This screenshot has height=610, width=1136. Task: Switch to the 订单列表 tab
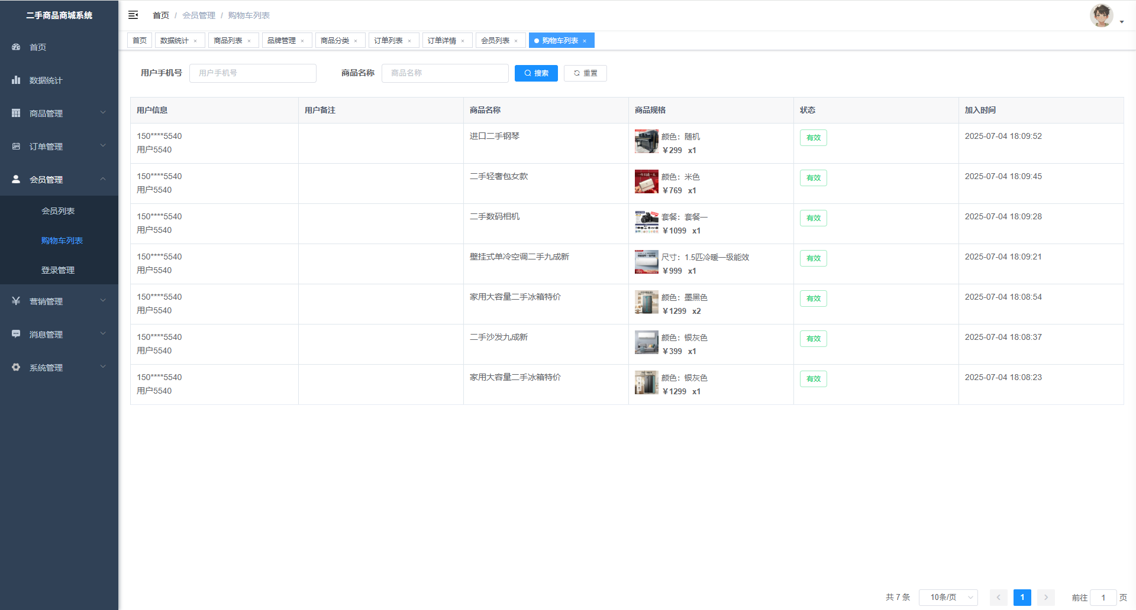[388, 41]
